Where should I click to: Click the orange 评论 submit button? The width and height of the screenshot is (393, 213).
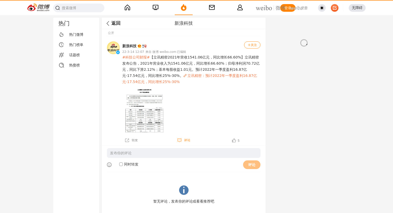(252, 165)
